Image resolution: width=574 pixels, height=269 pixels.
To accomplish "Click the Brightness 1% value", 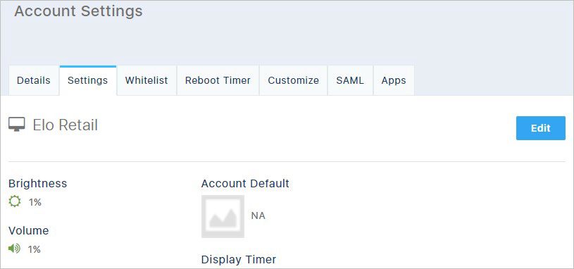I will click(x=35, y=202).
